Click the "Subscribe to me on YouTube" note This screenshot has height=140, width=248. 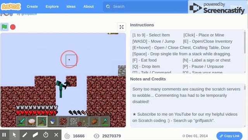click(185, 117)
